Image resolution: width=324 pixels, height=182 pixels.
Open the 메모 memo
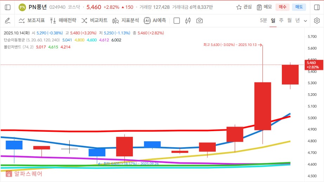coord(264,7)
